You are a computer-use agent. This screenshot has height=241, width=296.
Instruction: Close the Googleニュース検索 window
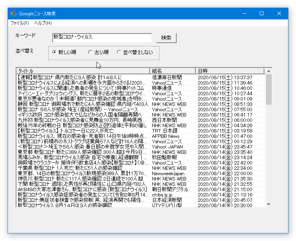(x=279, y=13)
